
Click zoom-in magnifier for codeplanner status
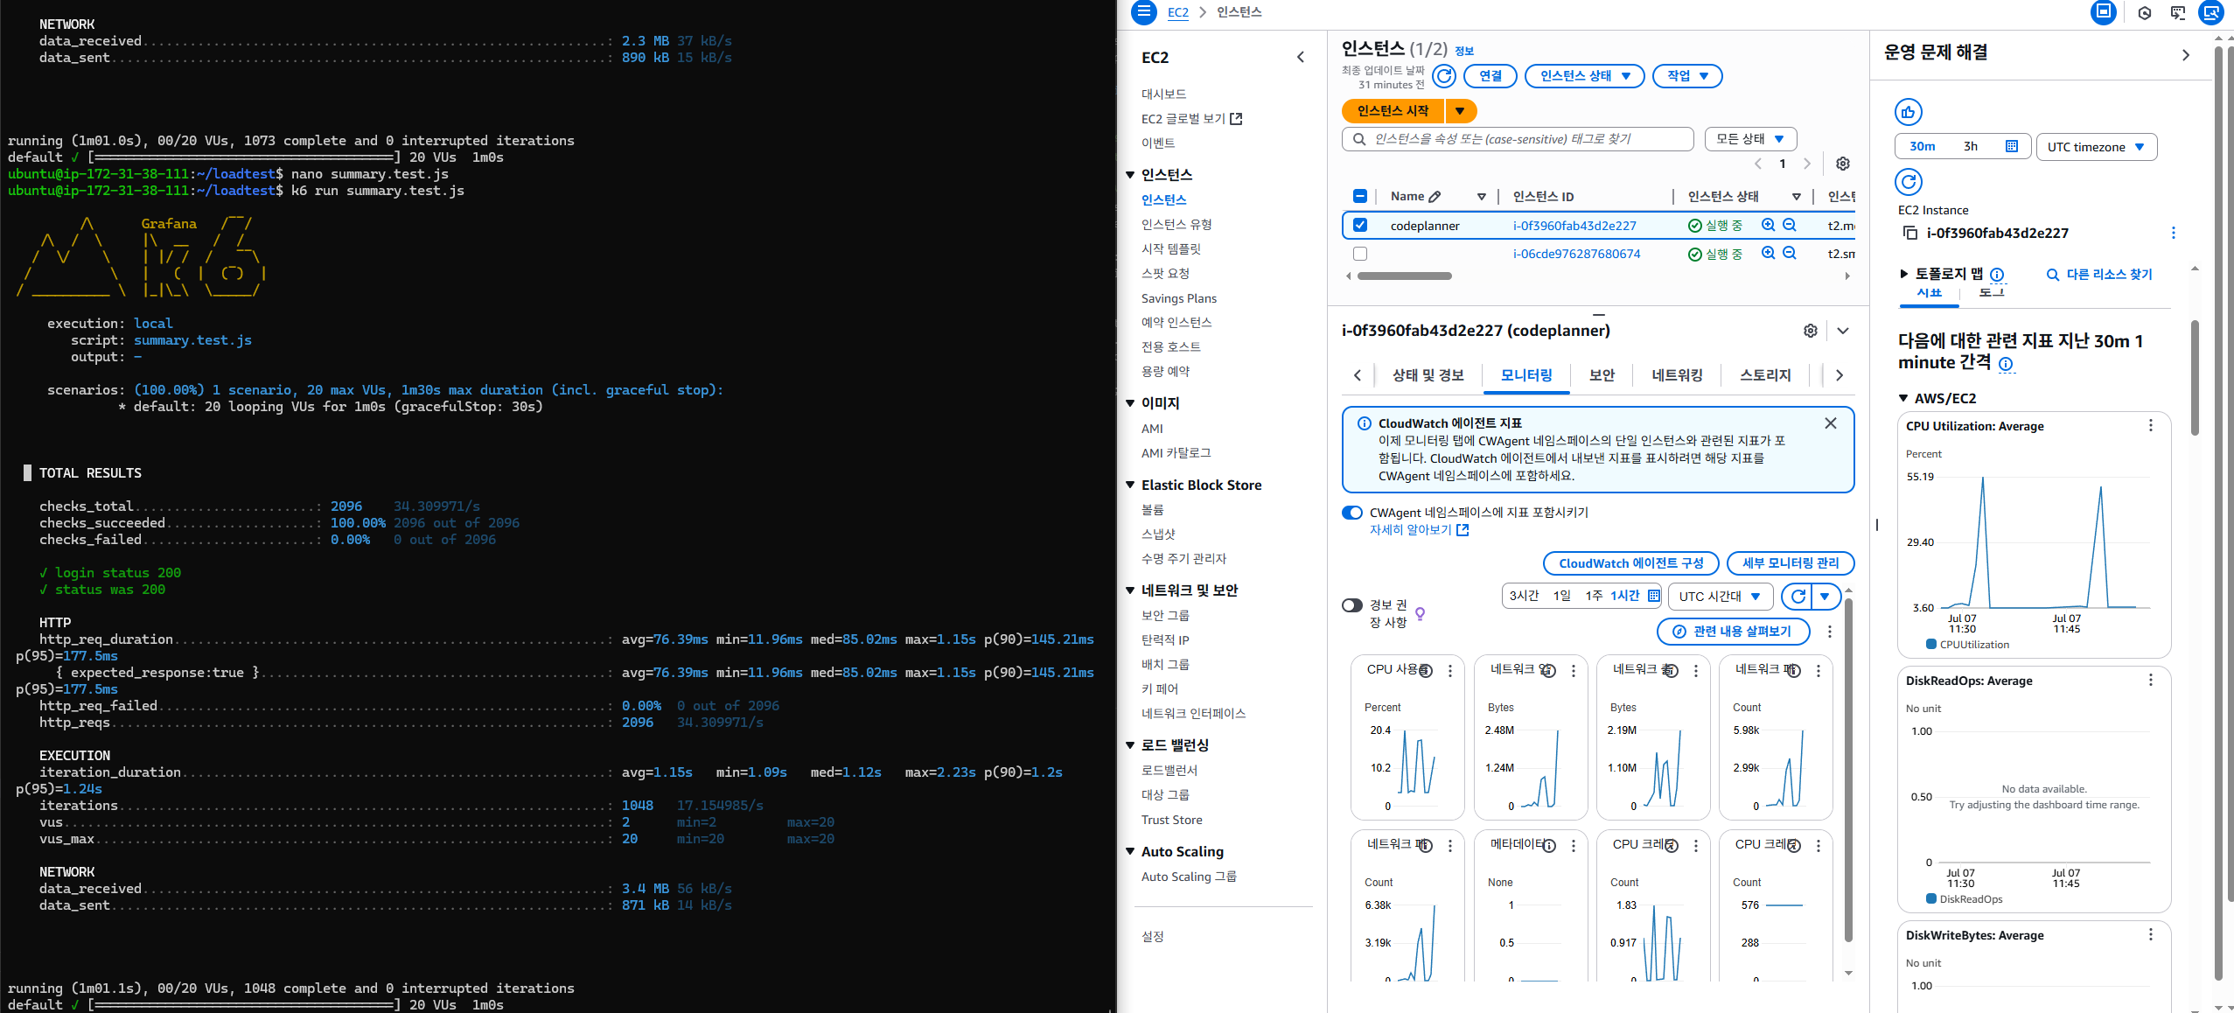[x=1768, y=225]
